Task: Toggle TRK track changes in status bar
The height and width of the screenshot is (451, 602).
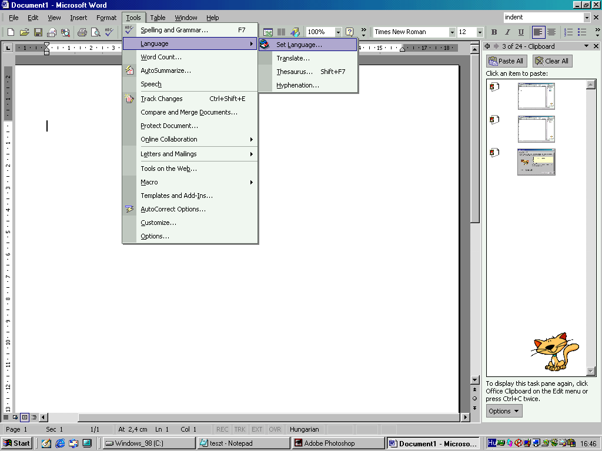Action: point(240,429)
